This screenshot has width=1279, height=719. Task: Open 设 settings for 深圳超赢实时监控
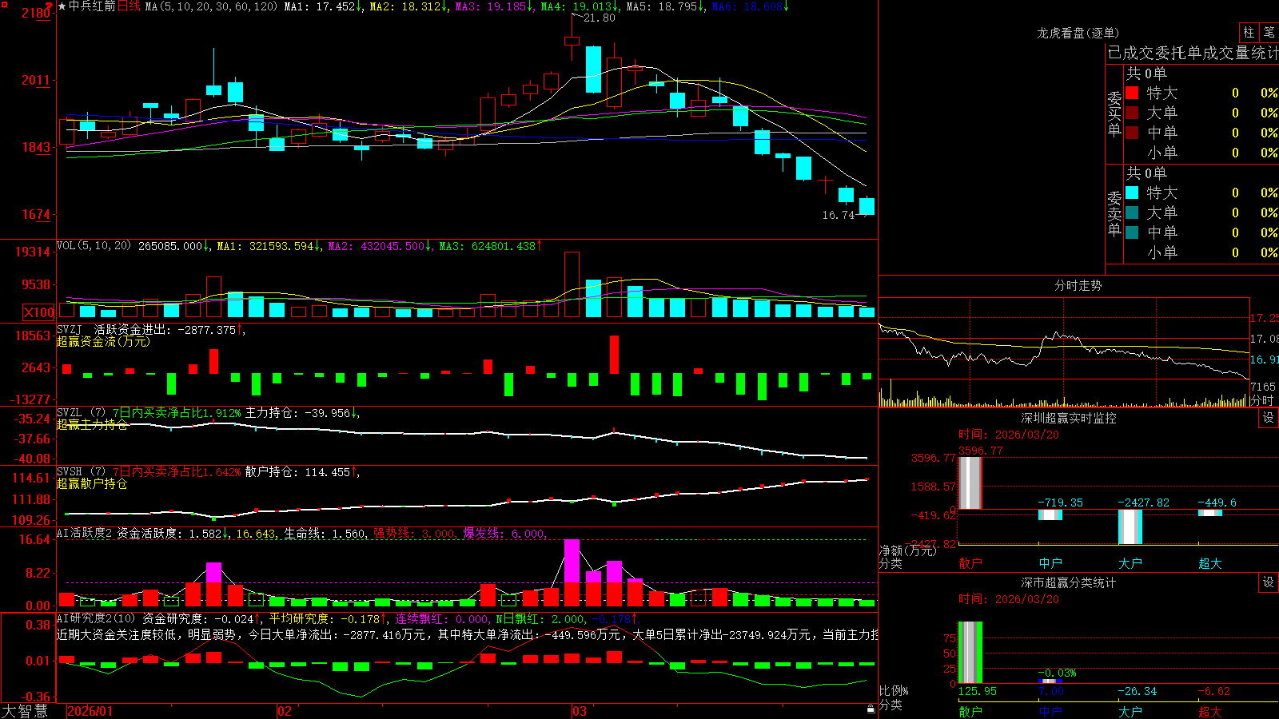click(1269, 418)
